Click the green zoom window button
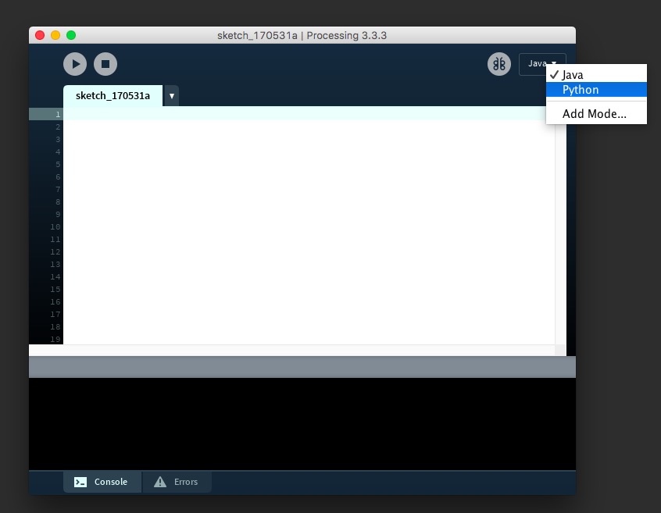The image size is (661, 513). coord(71,35)
